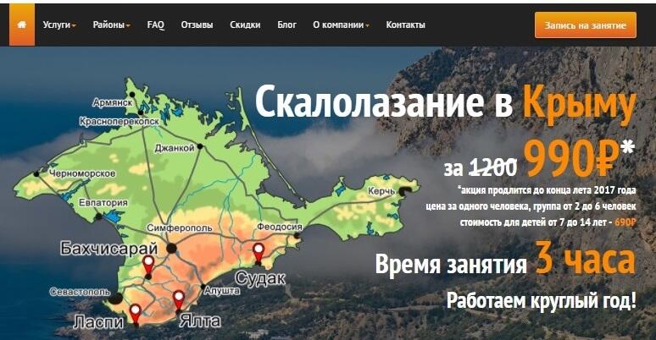Expand the Районы dropdown menu
The height and width of the screenshot is (340, 656).
pyautogui.click(x=111, y=25)
